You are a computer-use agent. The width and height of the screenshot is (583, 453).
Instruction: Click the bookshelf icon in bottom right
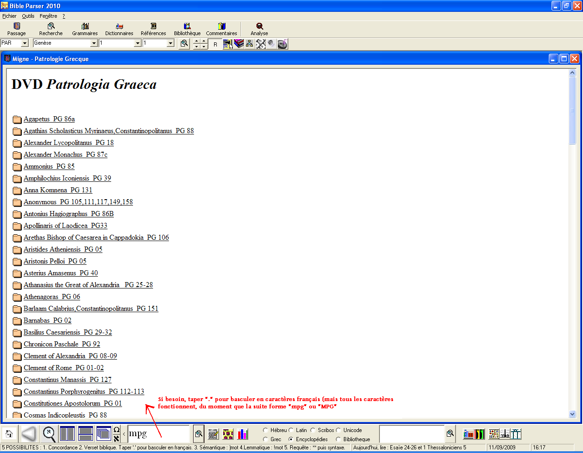[x=468, y=434]
